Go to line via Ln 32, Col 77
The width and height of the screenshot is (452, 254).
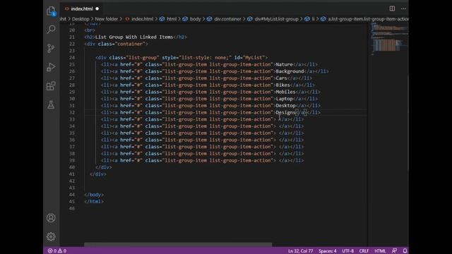(300, 251)
